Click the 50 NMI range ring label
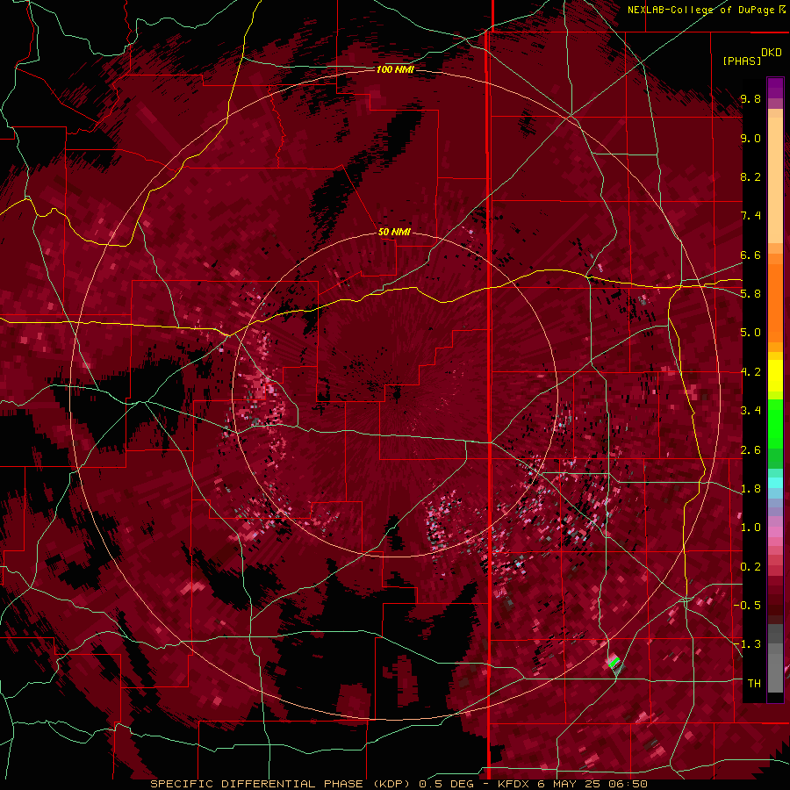This screenshot has height=790, width=790. coord(394,232)
